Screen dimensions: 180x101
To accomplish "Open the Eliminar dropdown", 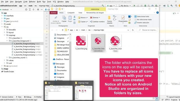I will coord(99,17).
